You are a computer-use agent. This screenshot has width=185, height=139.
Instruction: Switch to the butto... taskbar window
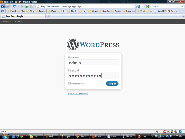[x=113, y=136]
